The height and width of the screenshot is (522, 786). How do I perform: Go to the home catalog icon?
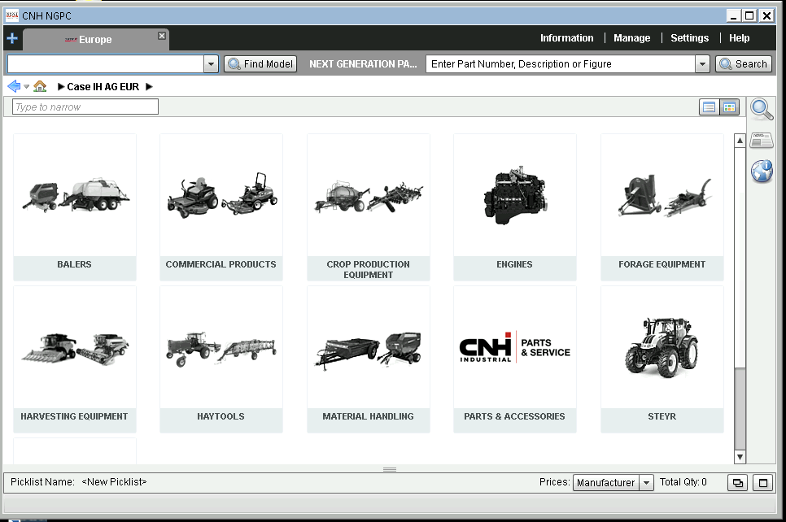point(40,86)
